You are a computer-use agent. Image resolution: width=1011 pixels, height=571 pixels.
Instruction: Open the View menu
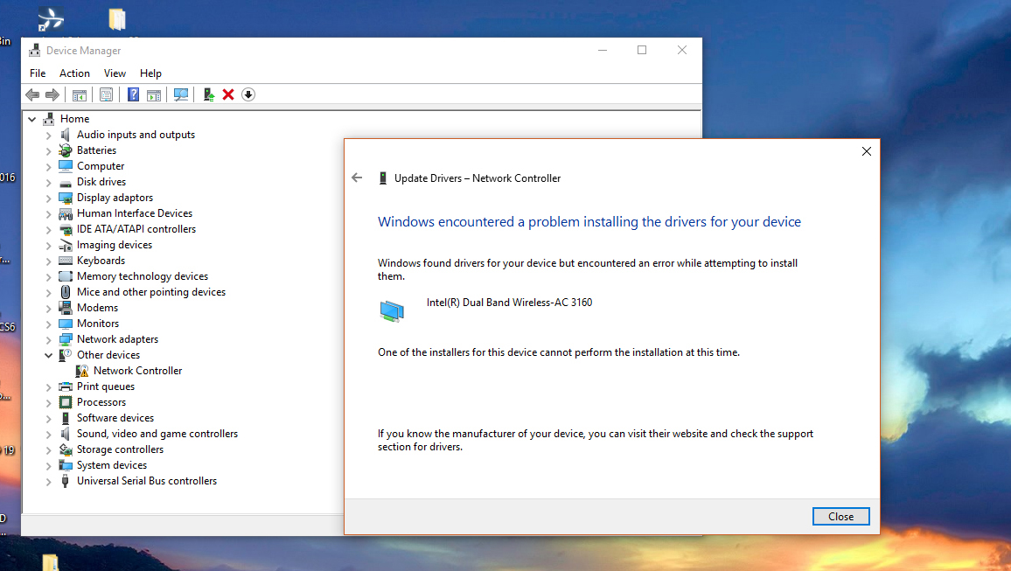tap(115, 73)
